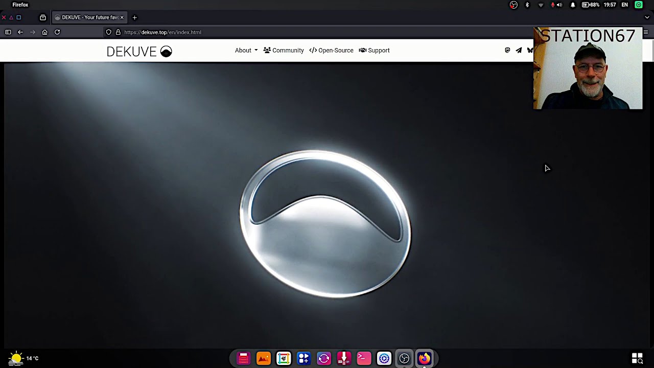Click the Mastodon social icon in header
654x368 pixels.
(x=507, y=50)
